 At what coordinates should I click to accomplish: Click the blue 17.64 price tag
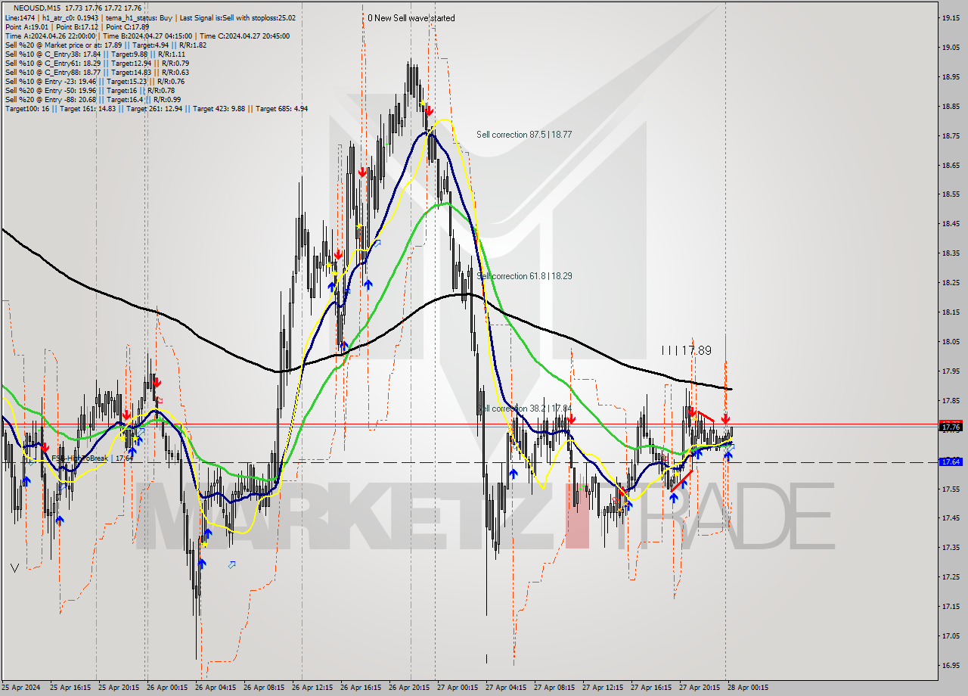pyautogui.click(x=951, y=461)
